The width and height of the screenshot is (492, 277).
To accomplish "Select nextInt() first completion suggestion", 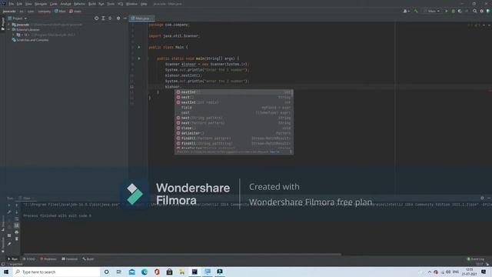I will [234, 92].
